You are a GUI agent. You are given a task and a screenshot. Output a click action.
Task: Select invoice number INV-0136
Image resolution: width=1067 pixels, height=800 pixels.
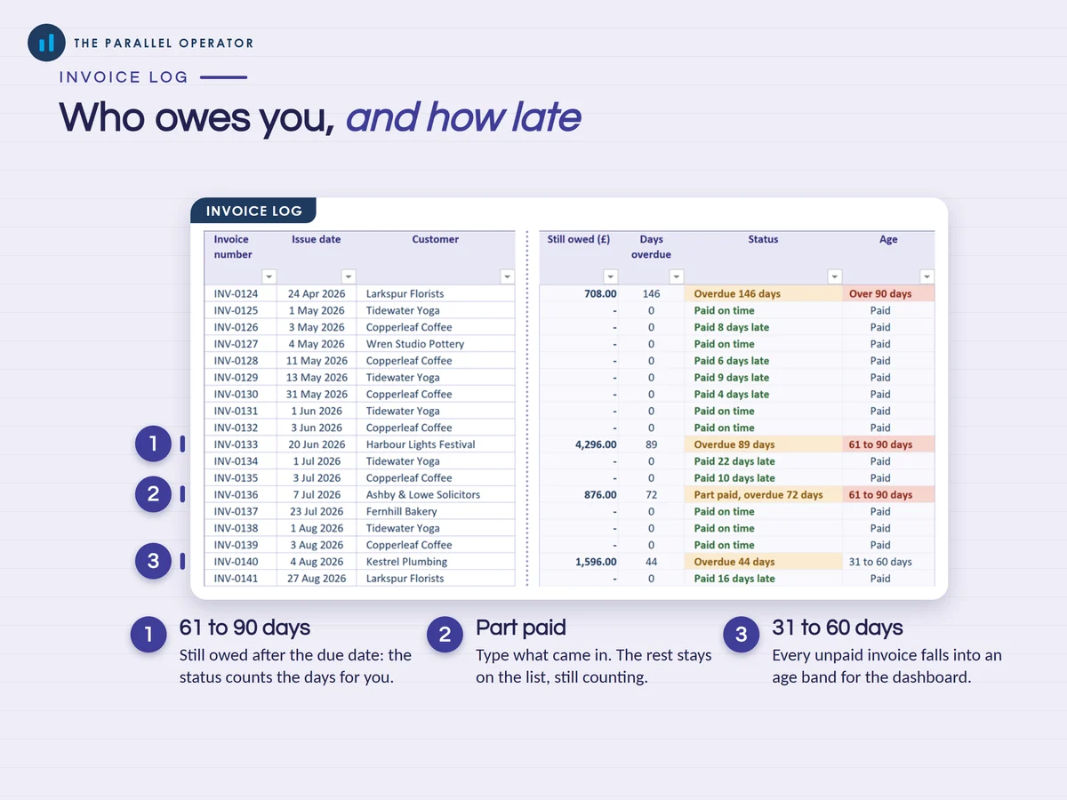[x=237, y=495]
